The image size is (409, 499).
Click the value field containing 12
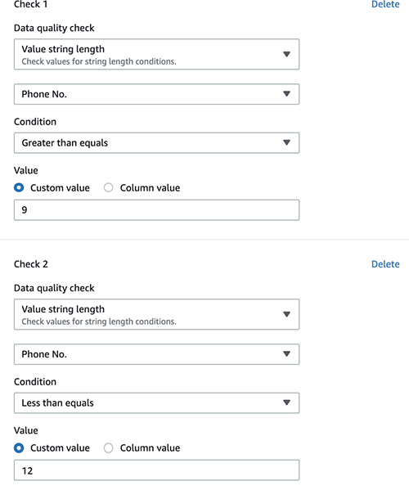(156, 470)
